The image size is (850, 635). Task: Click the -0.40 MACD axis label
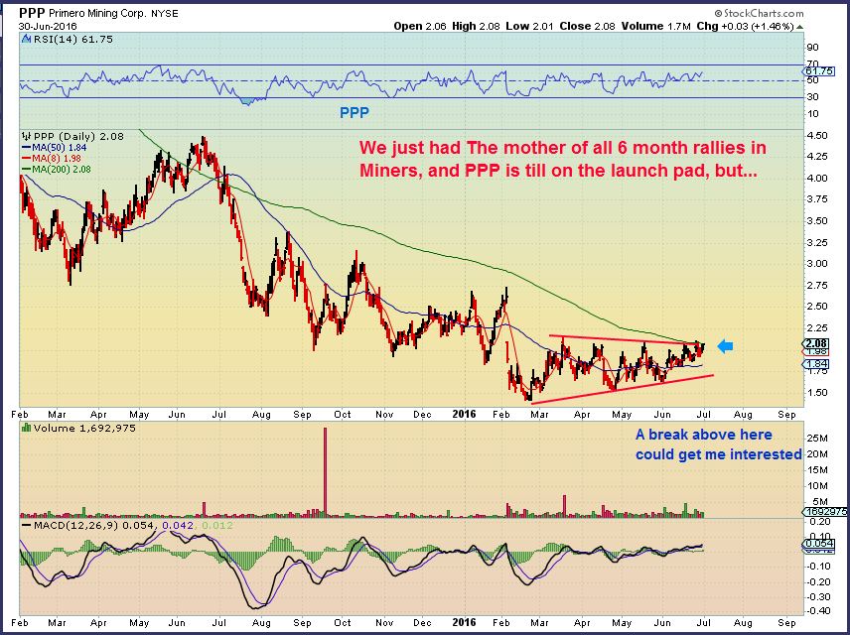[818, 610]
